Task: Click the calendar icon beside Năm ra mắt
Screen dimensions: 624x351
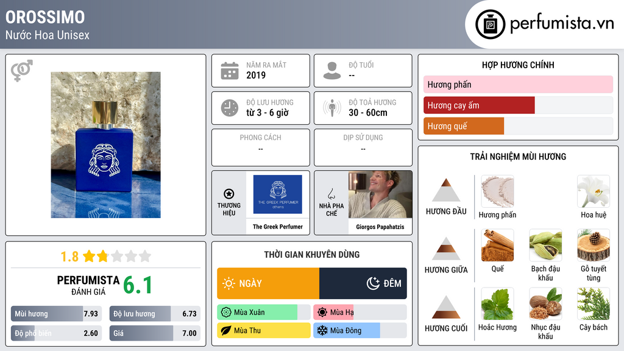Action: (230, 71)
